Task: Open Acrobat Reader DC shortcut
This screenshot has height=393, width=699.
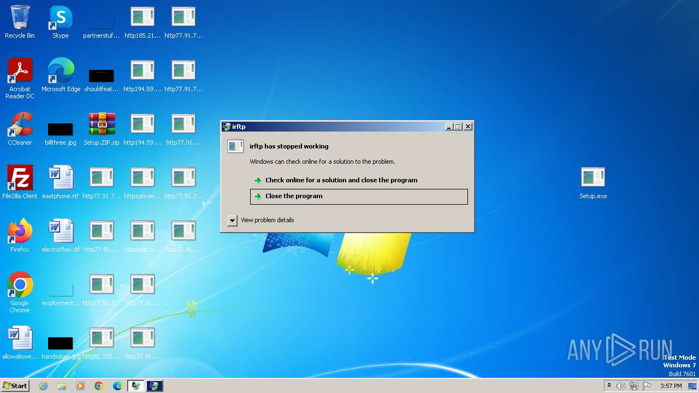Action: click(x=20, y=79)
